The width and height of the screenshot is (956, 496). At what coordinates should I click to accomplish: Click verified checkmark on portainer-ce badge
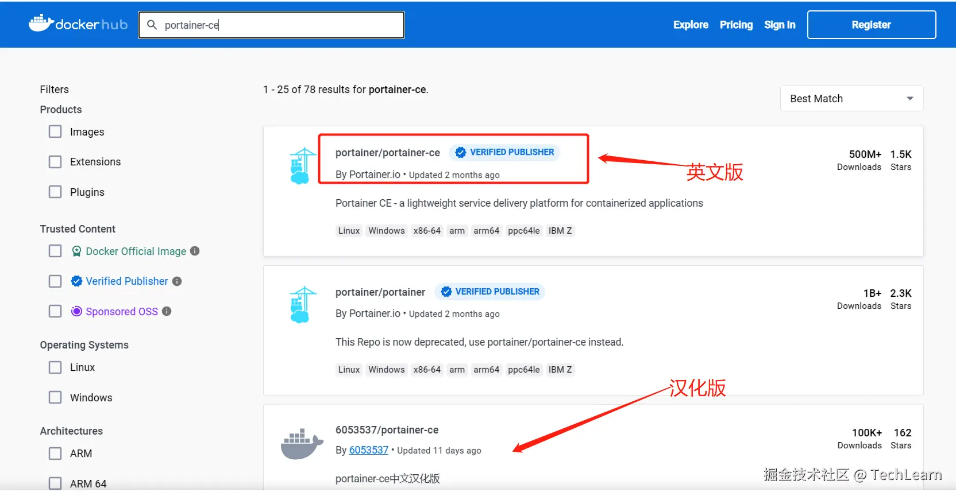coord(461,152)
